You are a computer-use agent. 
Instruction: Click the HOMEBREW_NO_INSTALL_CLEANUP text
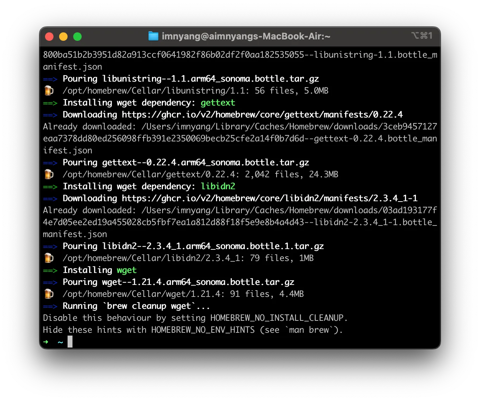tap(277, 318)
